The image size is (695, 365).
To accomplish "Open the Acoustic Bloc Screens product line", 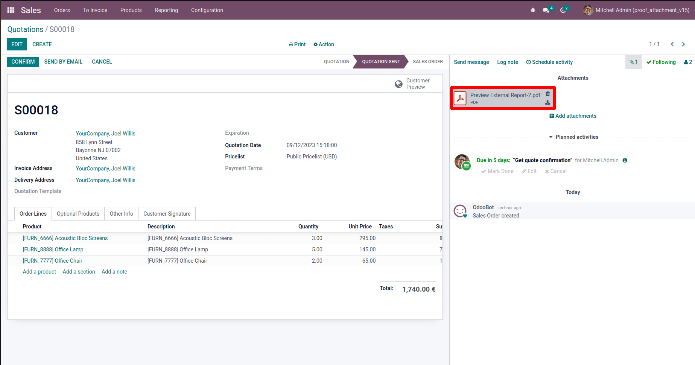I will [65, 238].
